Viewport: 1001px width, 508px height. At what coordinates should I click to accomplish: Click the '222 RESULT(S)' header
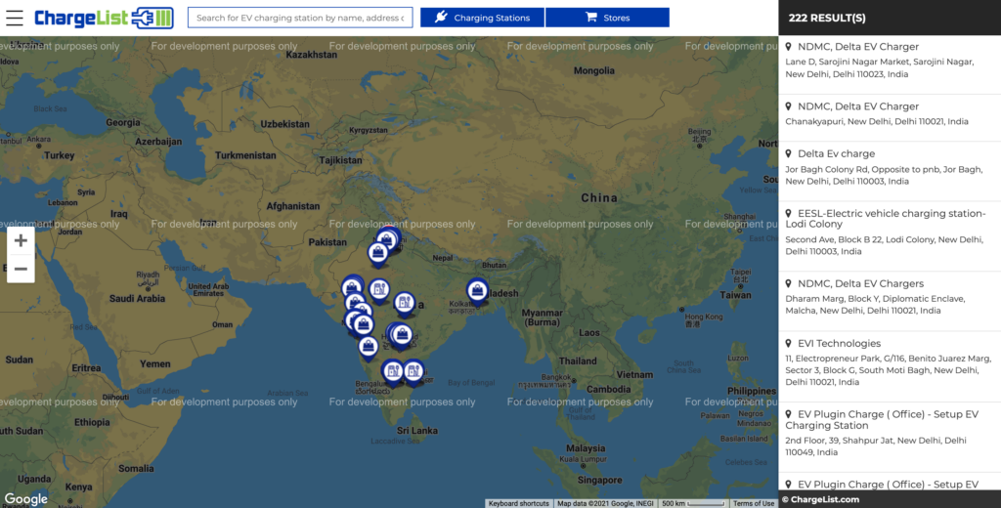coord(827,18)
